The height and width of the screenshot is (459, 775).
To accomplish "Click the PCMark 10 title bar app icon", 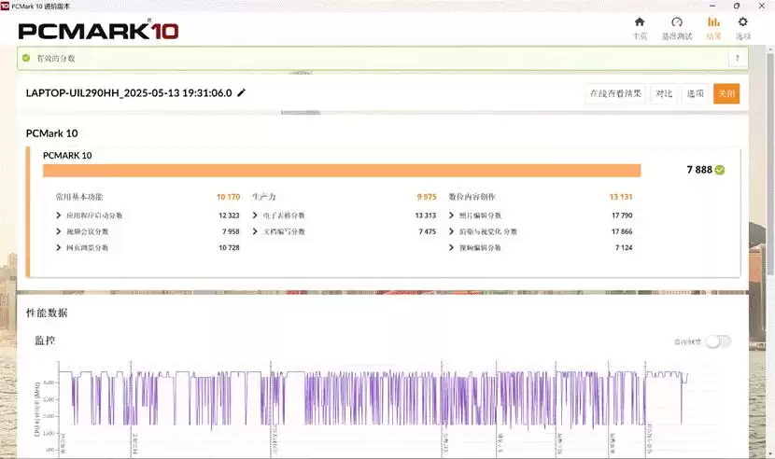I will [5, 6].
